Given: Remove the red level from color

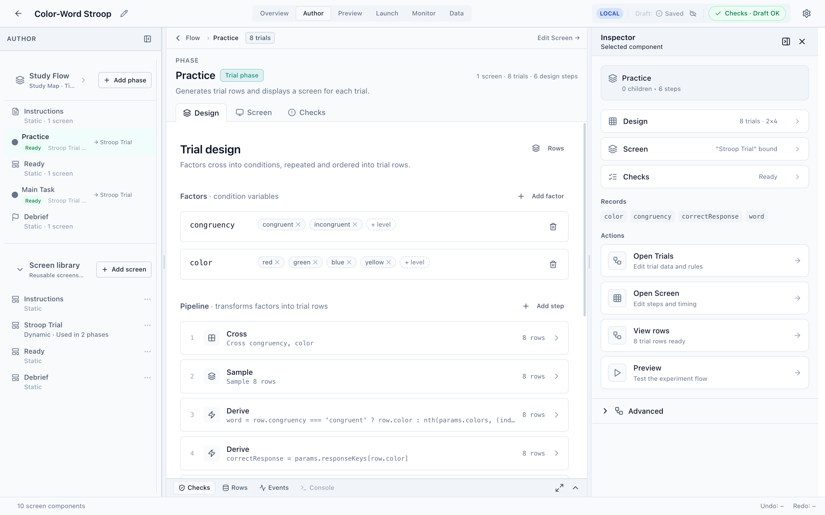Looking at the screenshot, I should 277,262.
